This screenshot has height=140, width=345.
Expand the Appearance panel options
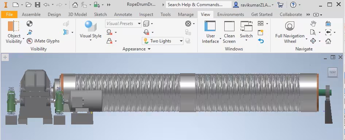point(136,49)
